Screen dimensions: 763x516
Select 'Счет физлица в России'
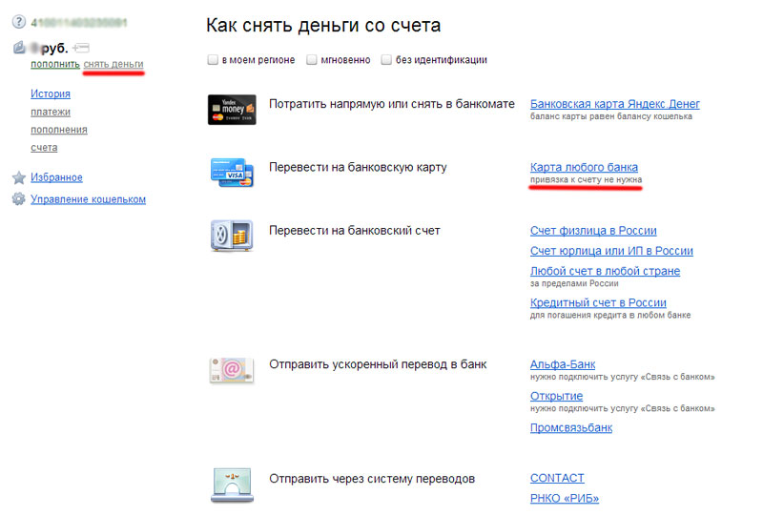(593, 230)
